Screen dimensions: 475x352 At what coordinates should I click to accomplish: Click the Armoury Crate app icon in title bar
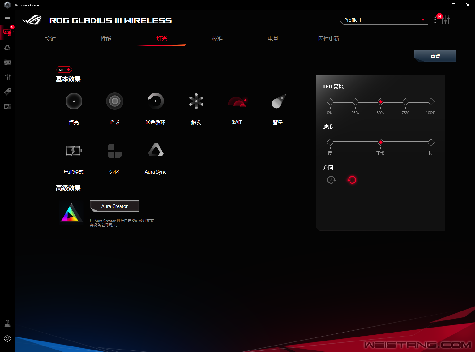(x=7, y=5)
